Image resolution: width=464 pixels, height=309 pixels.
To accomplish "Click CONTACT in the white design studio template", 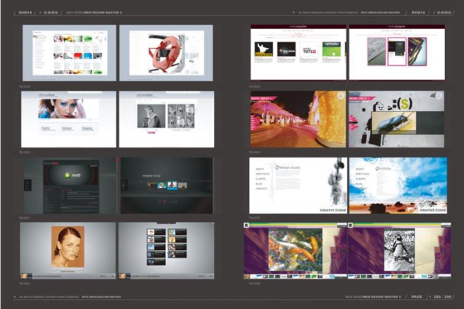I will 262,189.
